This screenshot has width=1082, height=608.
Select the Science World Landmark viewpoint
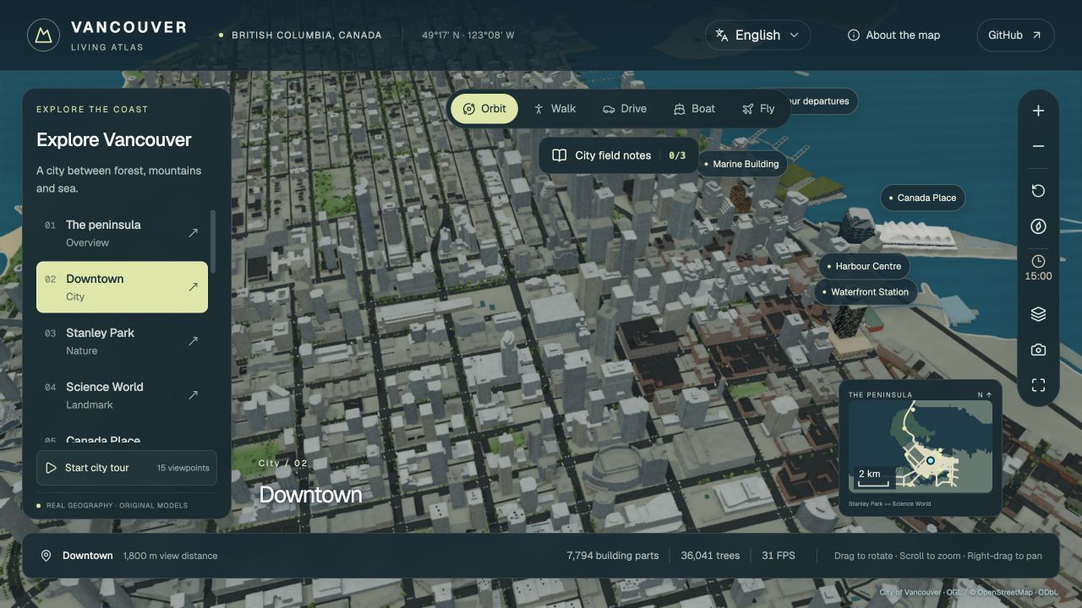(x=122, y=395)
